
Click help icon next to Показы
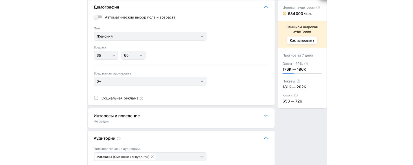click(298, 81)
